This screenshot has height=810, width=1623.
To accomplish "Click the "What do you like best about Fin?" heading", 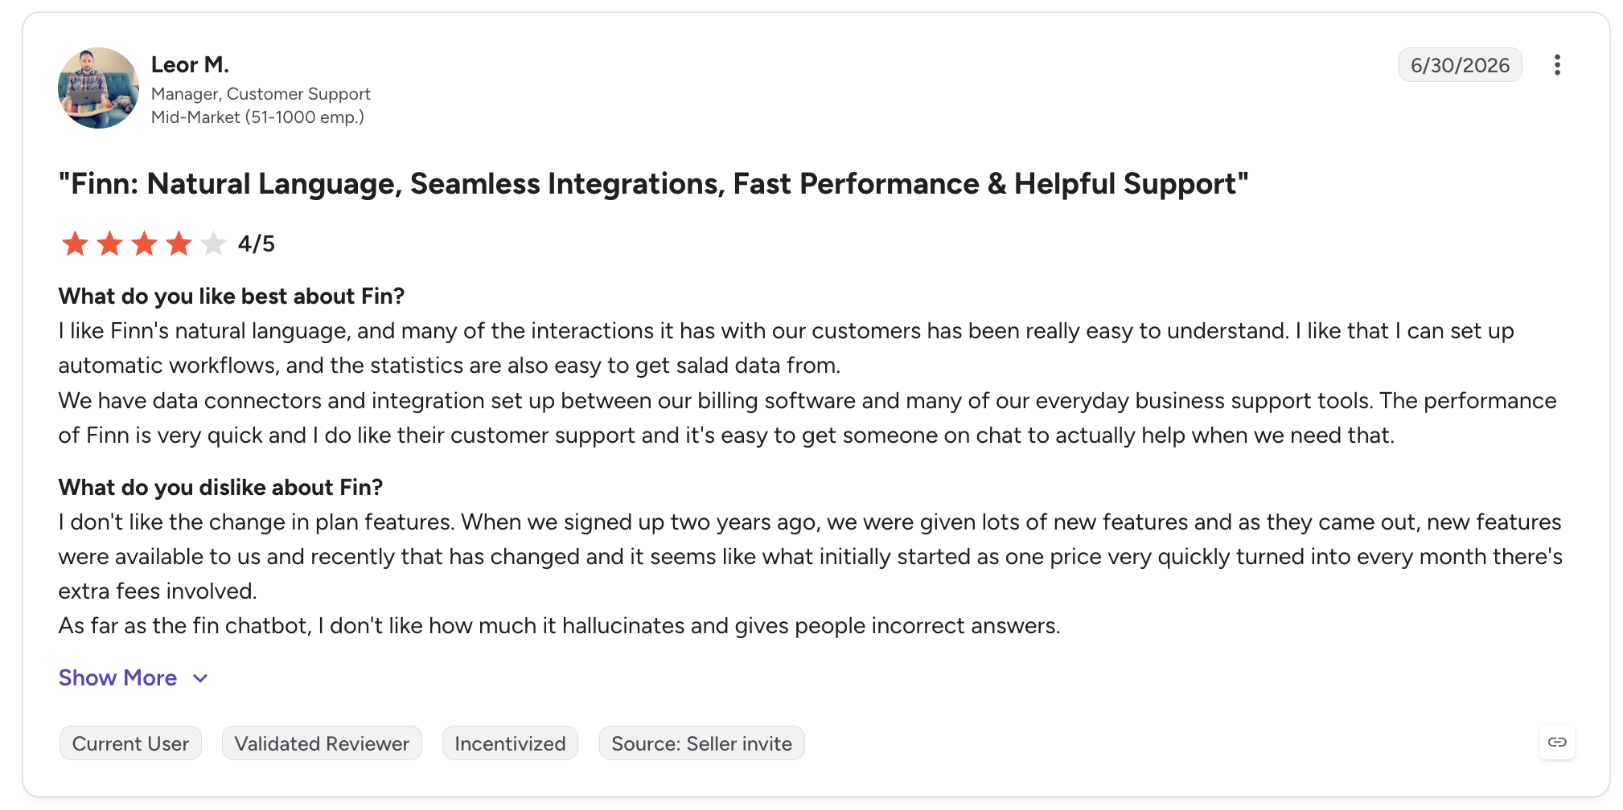I will (232, 297).
